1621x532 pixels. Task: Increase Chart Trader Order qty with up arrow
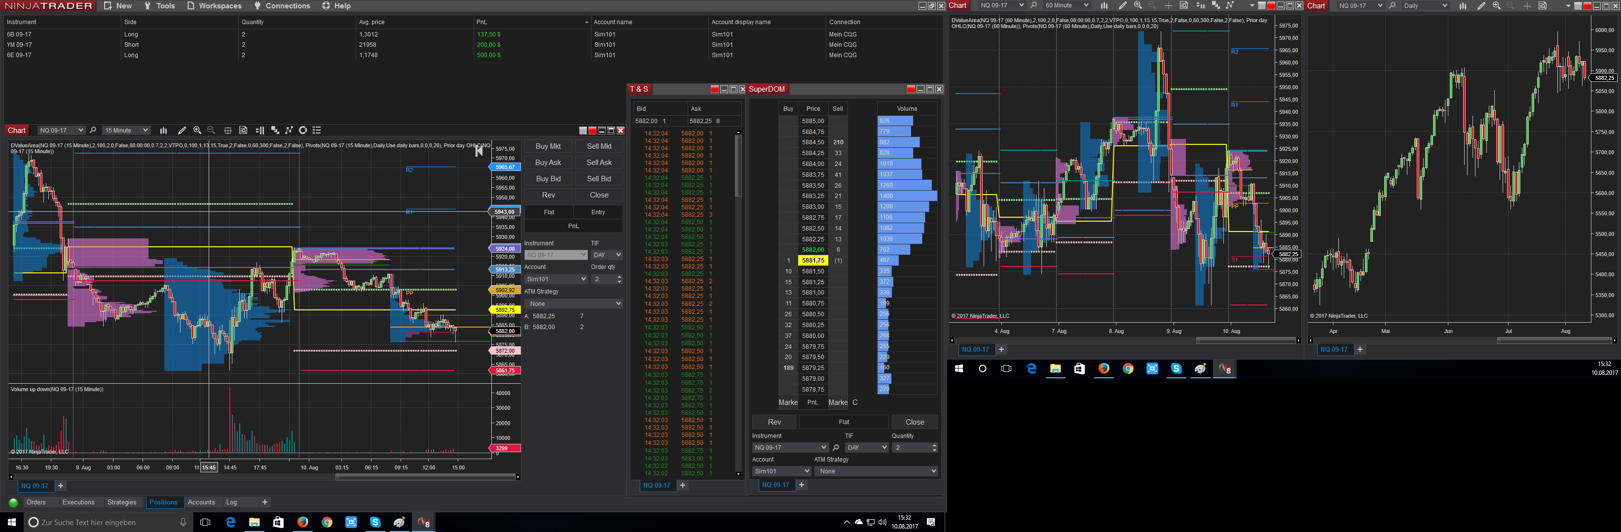tap(619, 276)
